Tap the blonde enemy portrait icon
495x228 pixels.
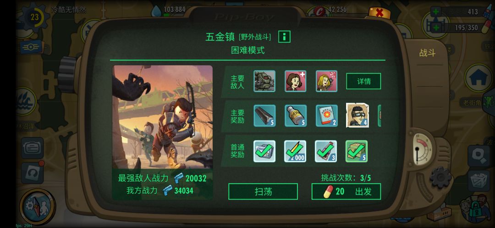[x=326, y=81]
